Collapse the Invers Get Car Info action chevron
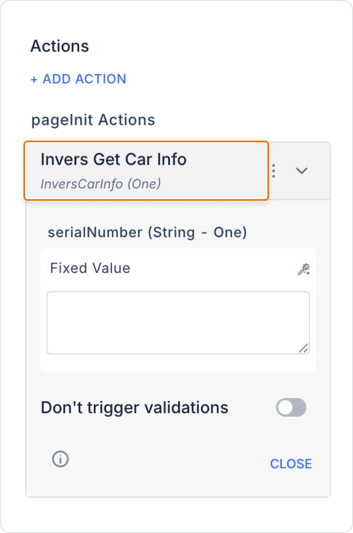Viewport: 353px width, 533px height. tap(302, 171)
